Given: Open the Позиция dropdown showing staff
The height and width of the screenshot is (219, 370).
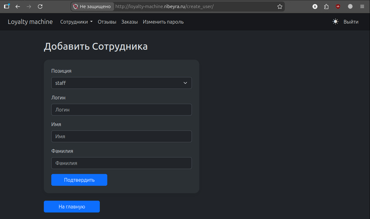Looking at the screenshot, I should (x=121, y=83).
